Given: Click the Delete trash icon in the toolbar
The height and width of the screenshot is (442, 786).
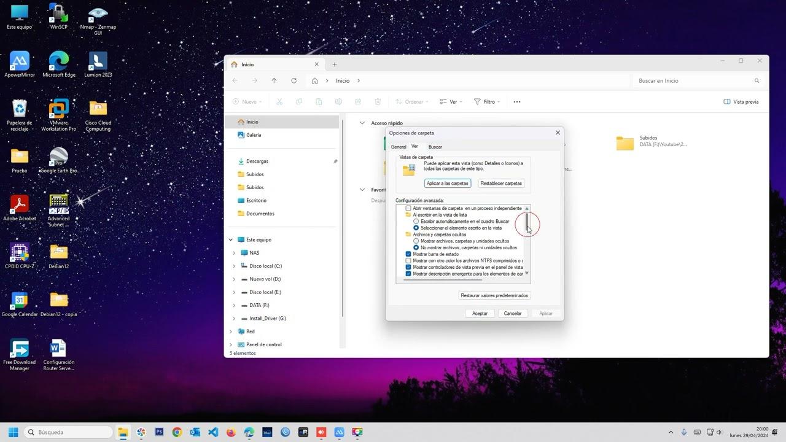Looking at the screenshot, I should [378, 101].
